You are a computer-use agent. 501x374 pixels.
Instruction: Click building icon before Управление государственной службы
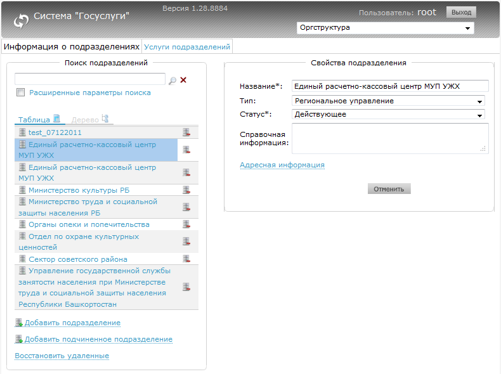point(22,270)
